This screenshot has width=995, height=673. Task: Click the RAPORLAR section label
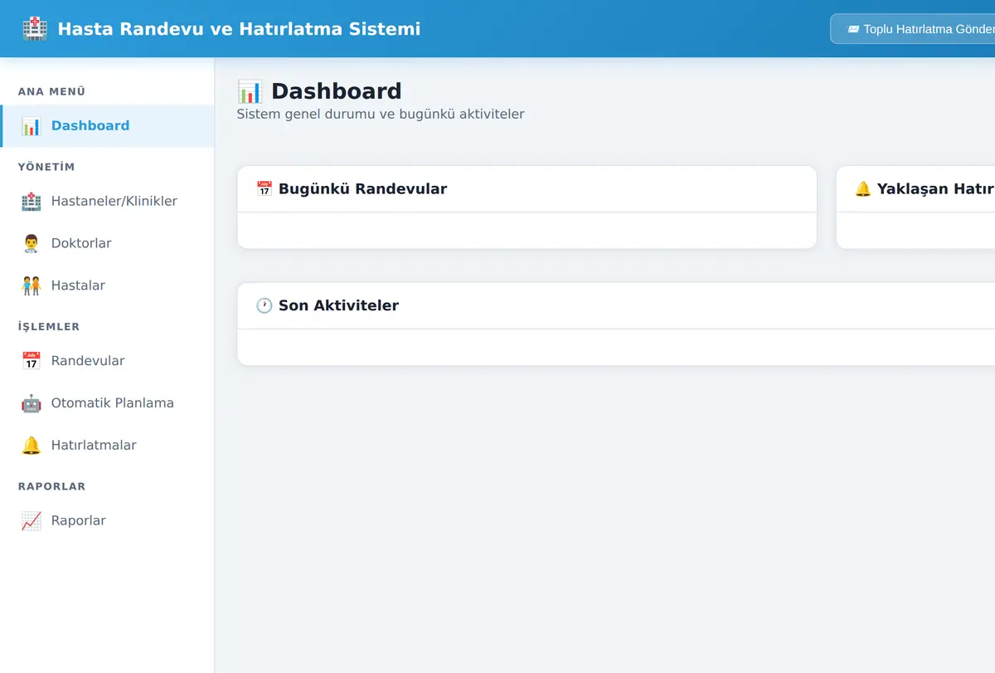pyautogui.click(x=52, y=487)
